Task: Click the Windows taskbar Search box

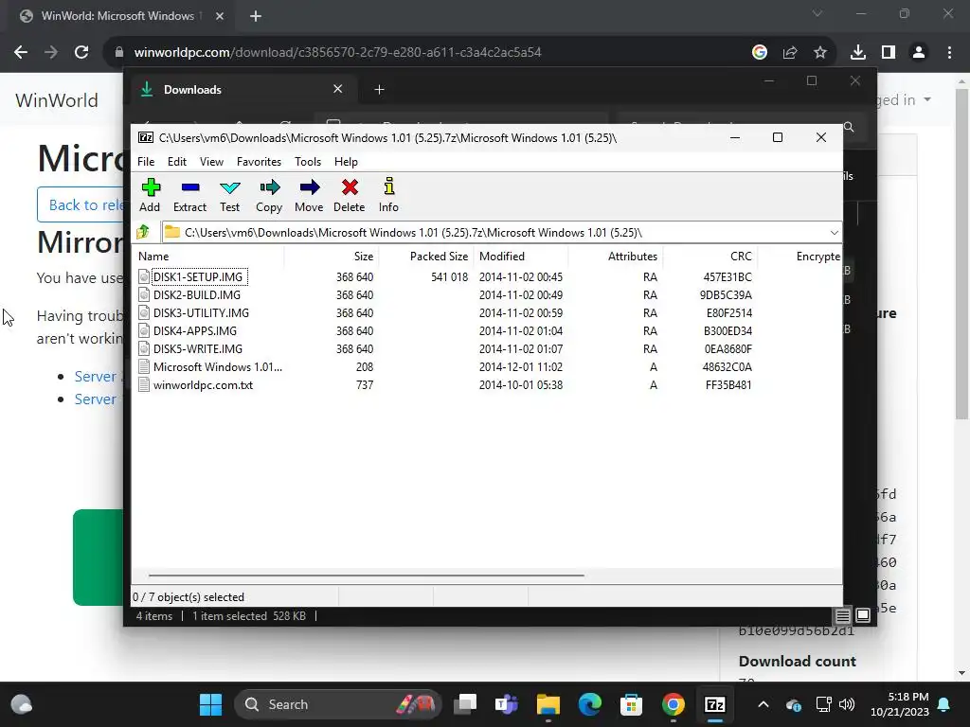Action: pyautogui.click(x=338, y=704)
